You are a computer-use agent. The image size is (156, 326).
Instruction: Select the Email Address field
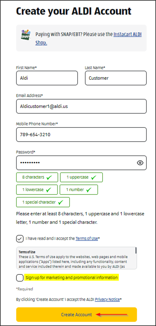coord(81,106)
